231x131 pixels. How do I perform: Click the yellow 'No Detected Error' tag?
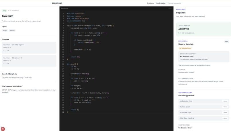pyautogui.click(x=185, y=48)
